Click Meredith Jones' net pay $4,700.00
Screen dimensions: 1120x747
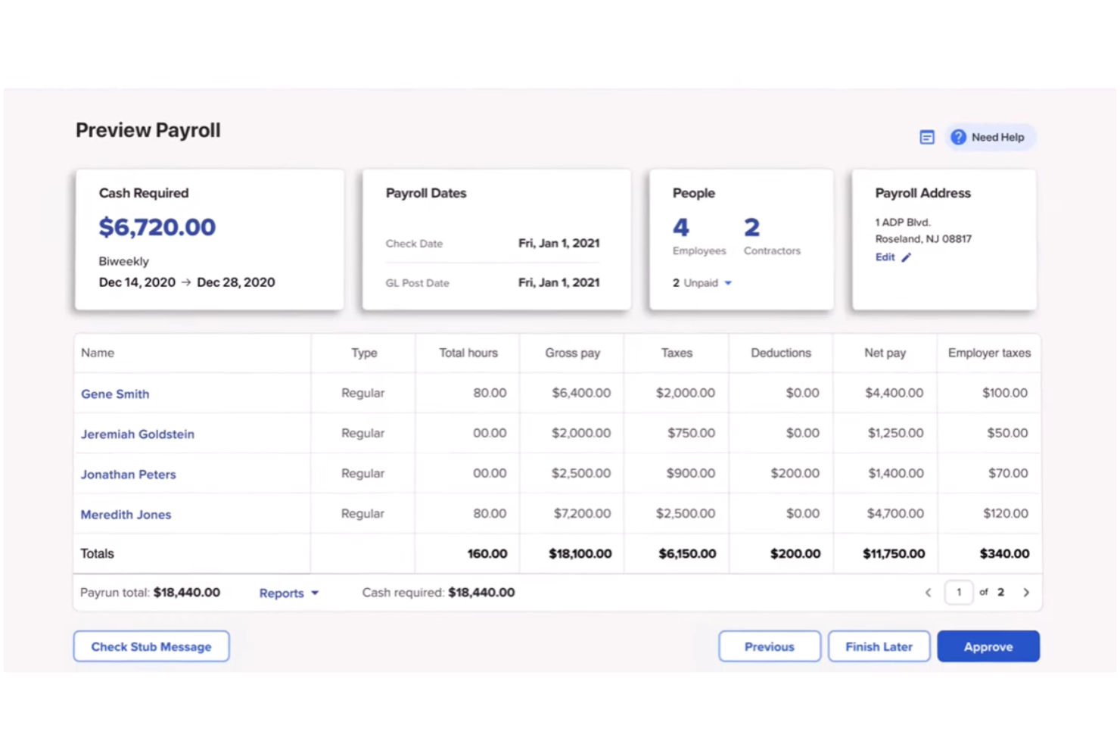click(x=895, y=513)
